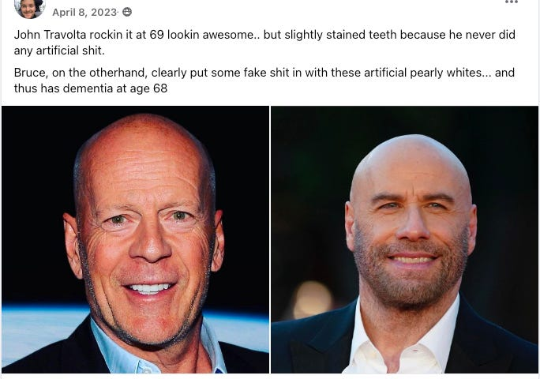Image resolution: width=540 pixels, height=379 pixels.
Task: Open the post author's profile picture
Action: pyautogui.click(x=29, y=8)
